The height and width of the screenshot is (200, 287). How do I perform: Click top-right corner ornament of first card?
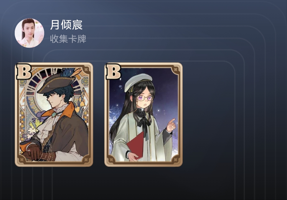point(85,70)
